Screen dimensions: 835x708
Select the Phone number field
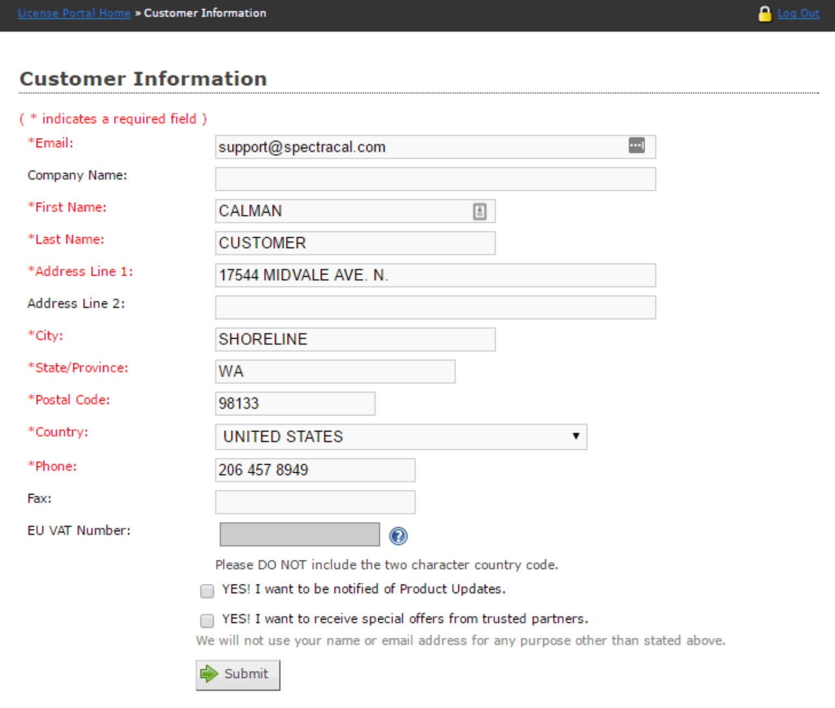point(315,470)
